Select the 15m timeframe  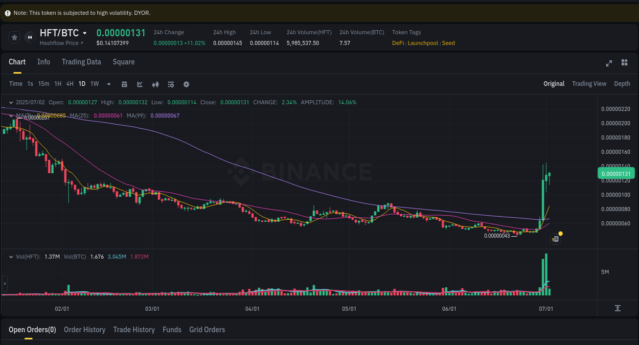tap(44, 84)
